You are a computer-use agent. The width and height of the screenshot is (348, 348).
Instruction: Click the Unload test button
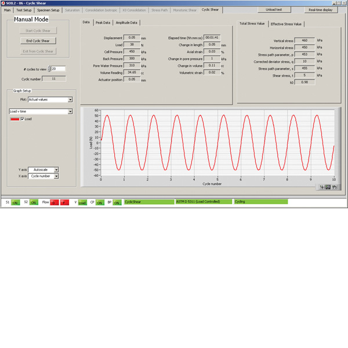[274, 10]
